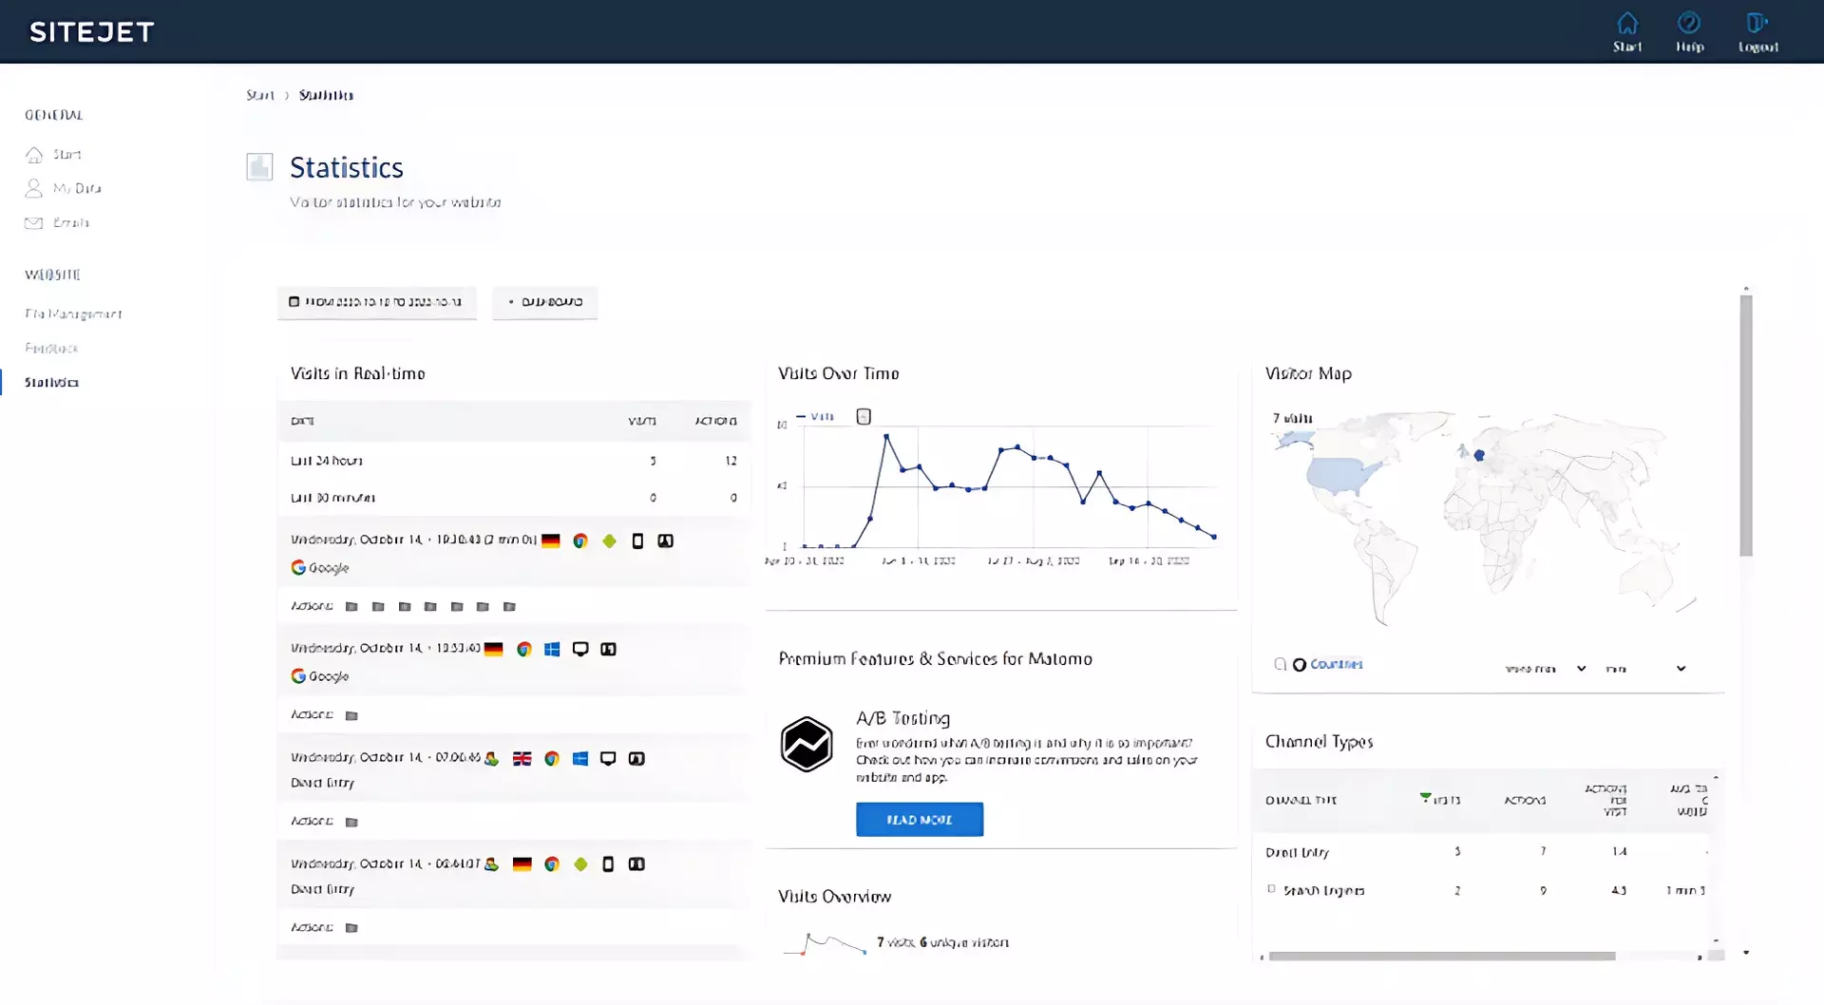The width and height of the screenshot is (1824, 1005).
Task: Open the Dashboard dropdown above the statistics
Action: (x=544, y=302)
